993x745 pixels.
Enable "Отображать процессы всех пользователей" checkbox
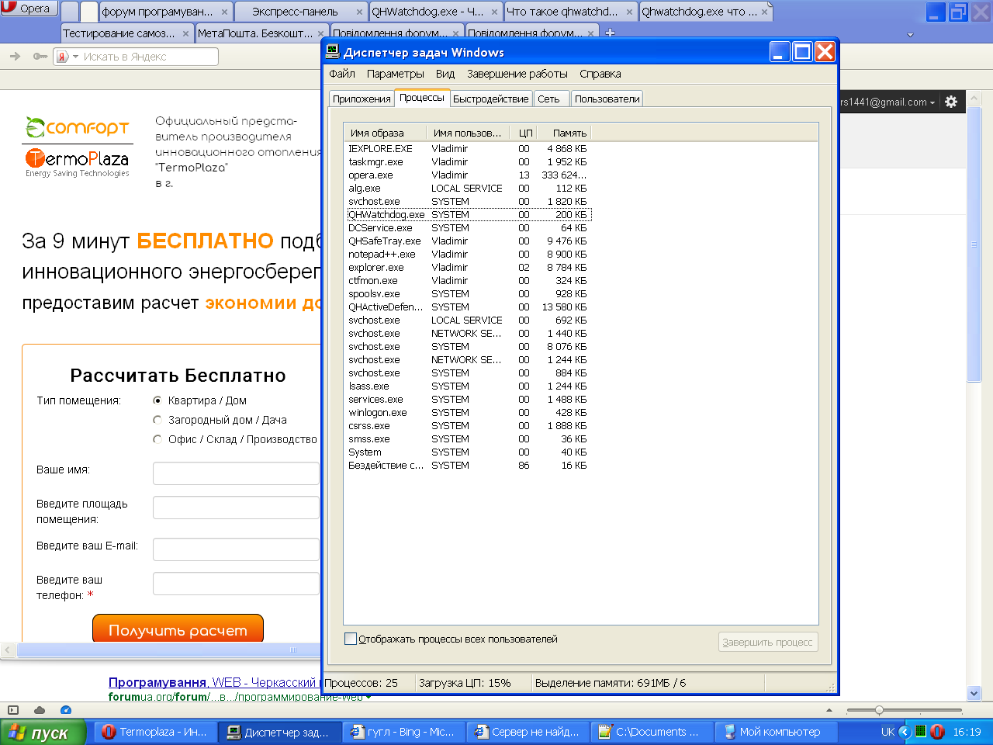(351, 639)
